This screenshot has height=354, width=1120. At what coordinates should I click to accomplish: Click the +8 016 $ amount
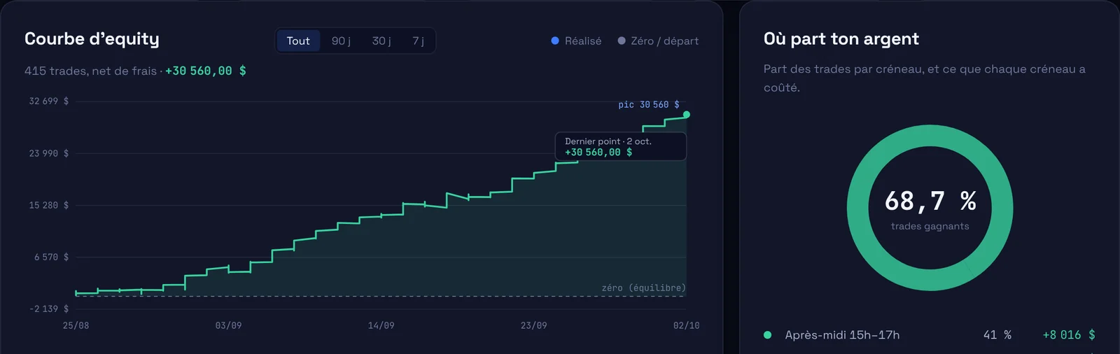coord(1069,335)
